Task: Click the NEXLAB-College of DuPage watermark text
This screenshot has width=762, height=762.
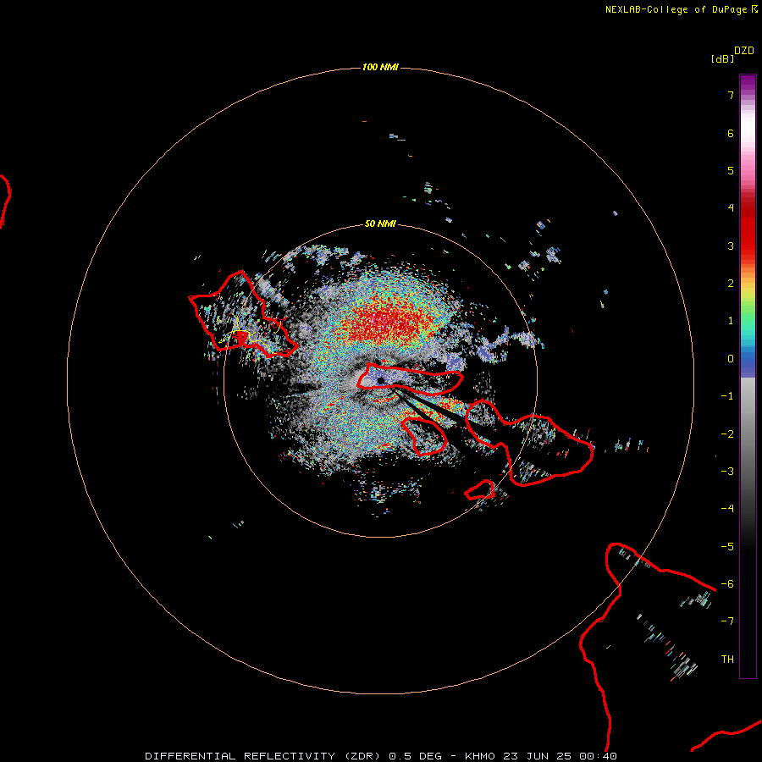Action: pyautogui.click(x=682, y=9)
